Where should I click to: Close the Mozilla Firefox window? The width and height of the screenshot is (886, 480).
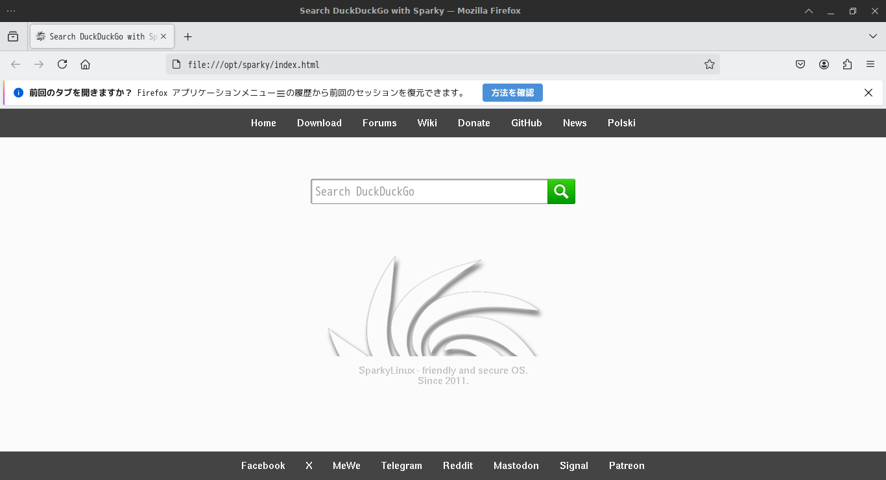(x=874, y=11)
